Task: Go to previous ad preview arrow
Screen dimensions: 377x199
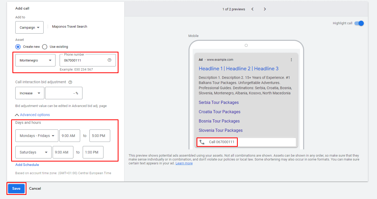Action: [x=253, y=9]
